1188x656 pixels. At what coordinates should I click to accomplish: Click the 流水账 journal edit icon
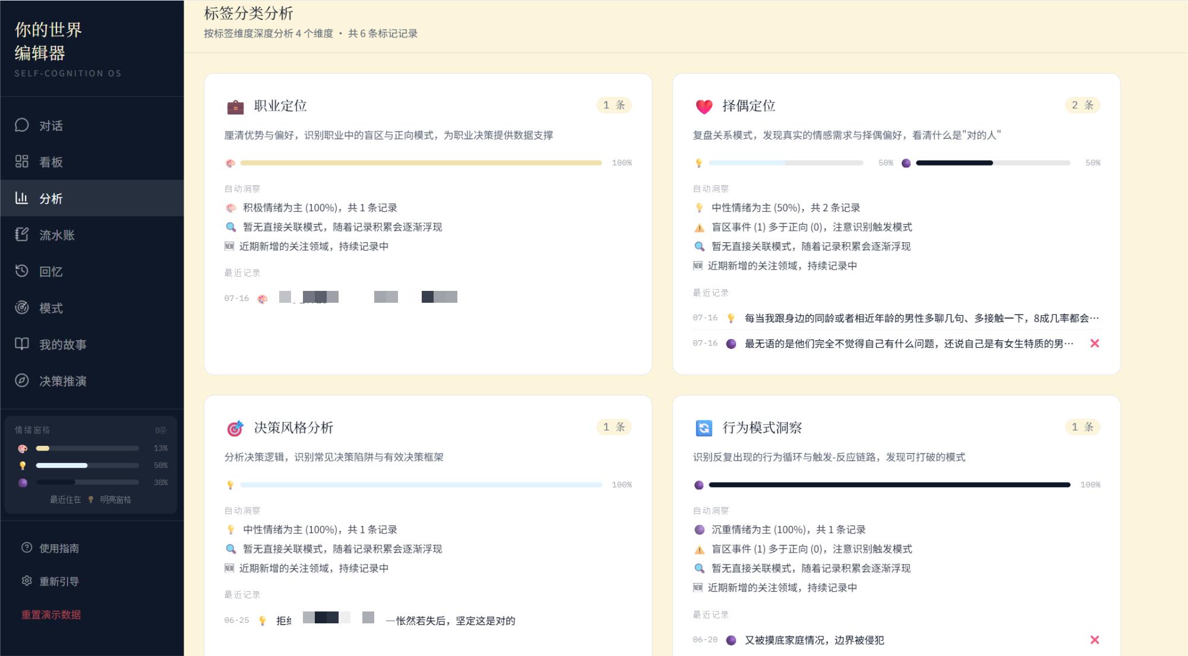22,234
